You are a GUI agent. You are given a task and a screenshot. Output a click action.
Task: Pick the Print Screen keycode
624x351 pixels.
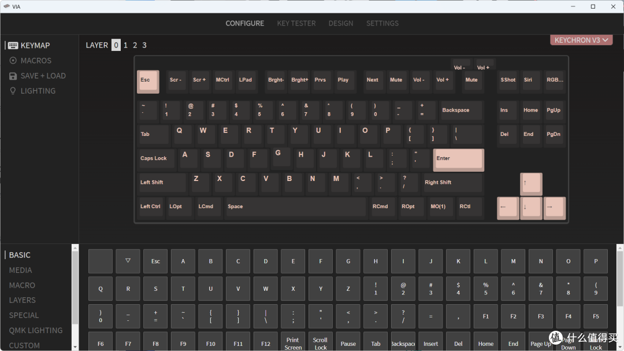[x=293, y=342]
